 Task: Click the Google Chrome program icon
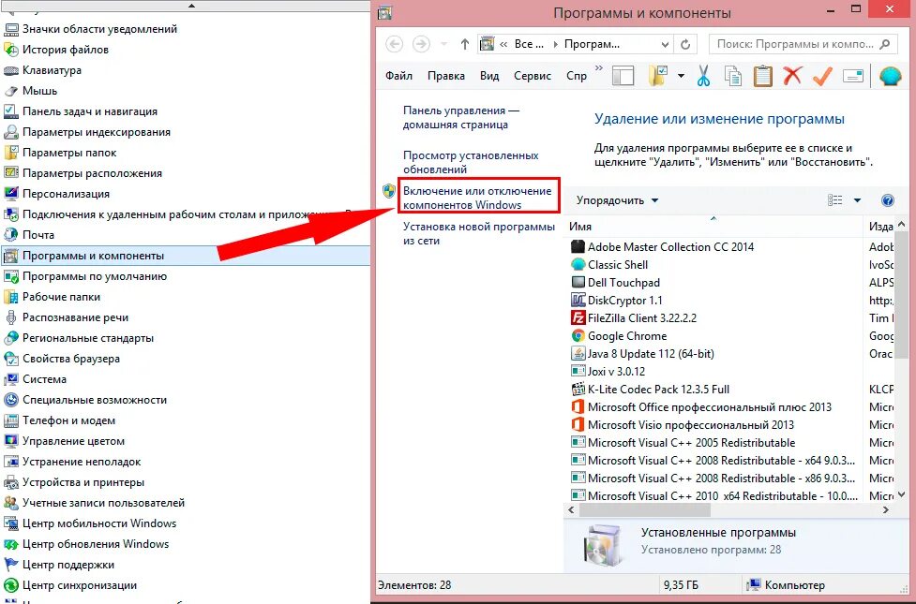point(578,336)
